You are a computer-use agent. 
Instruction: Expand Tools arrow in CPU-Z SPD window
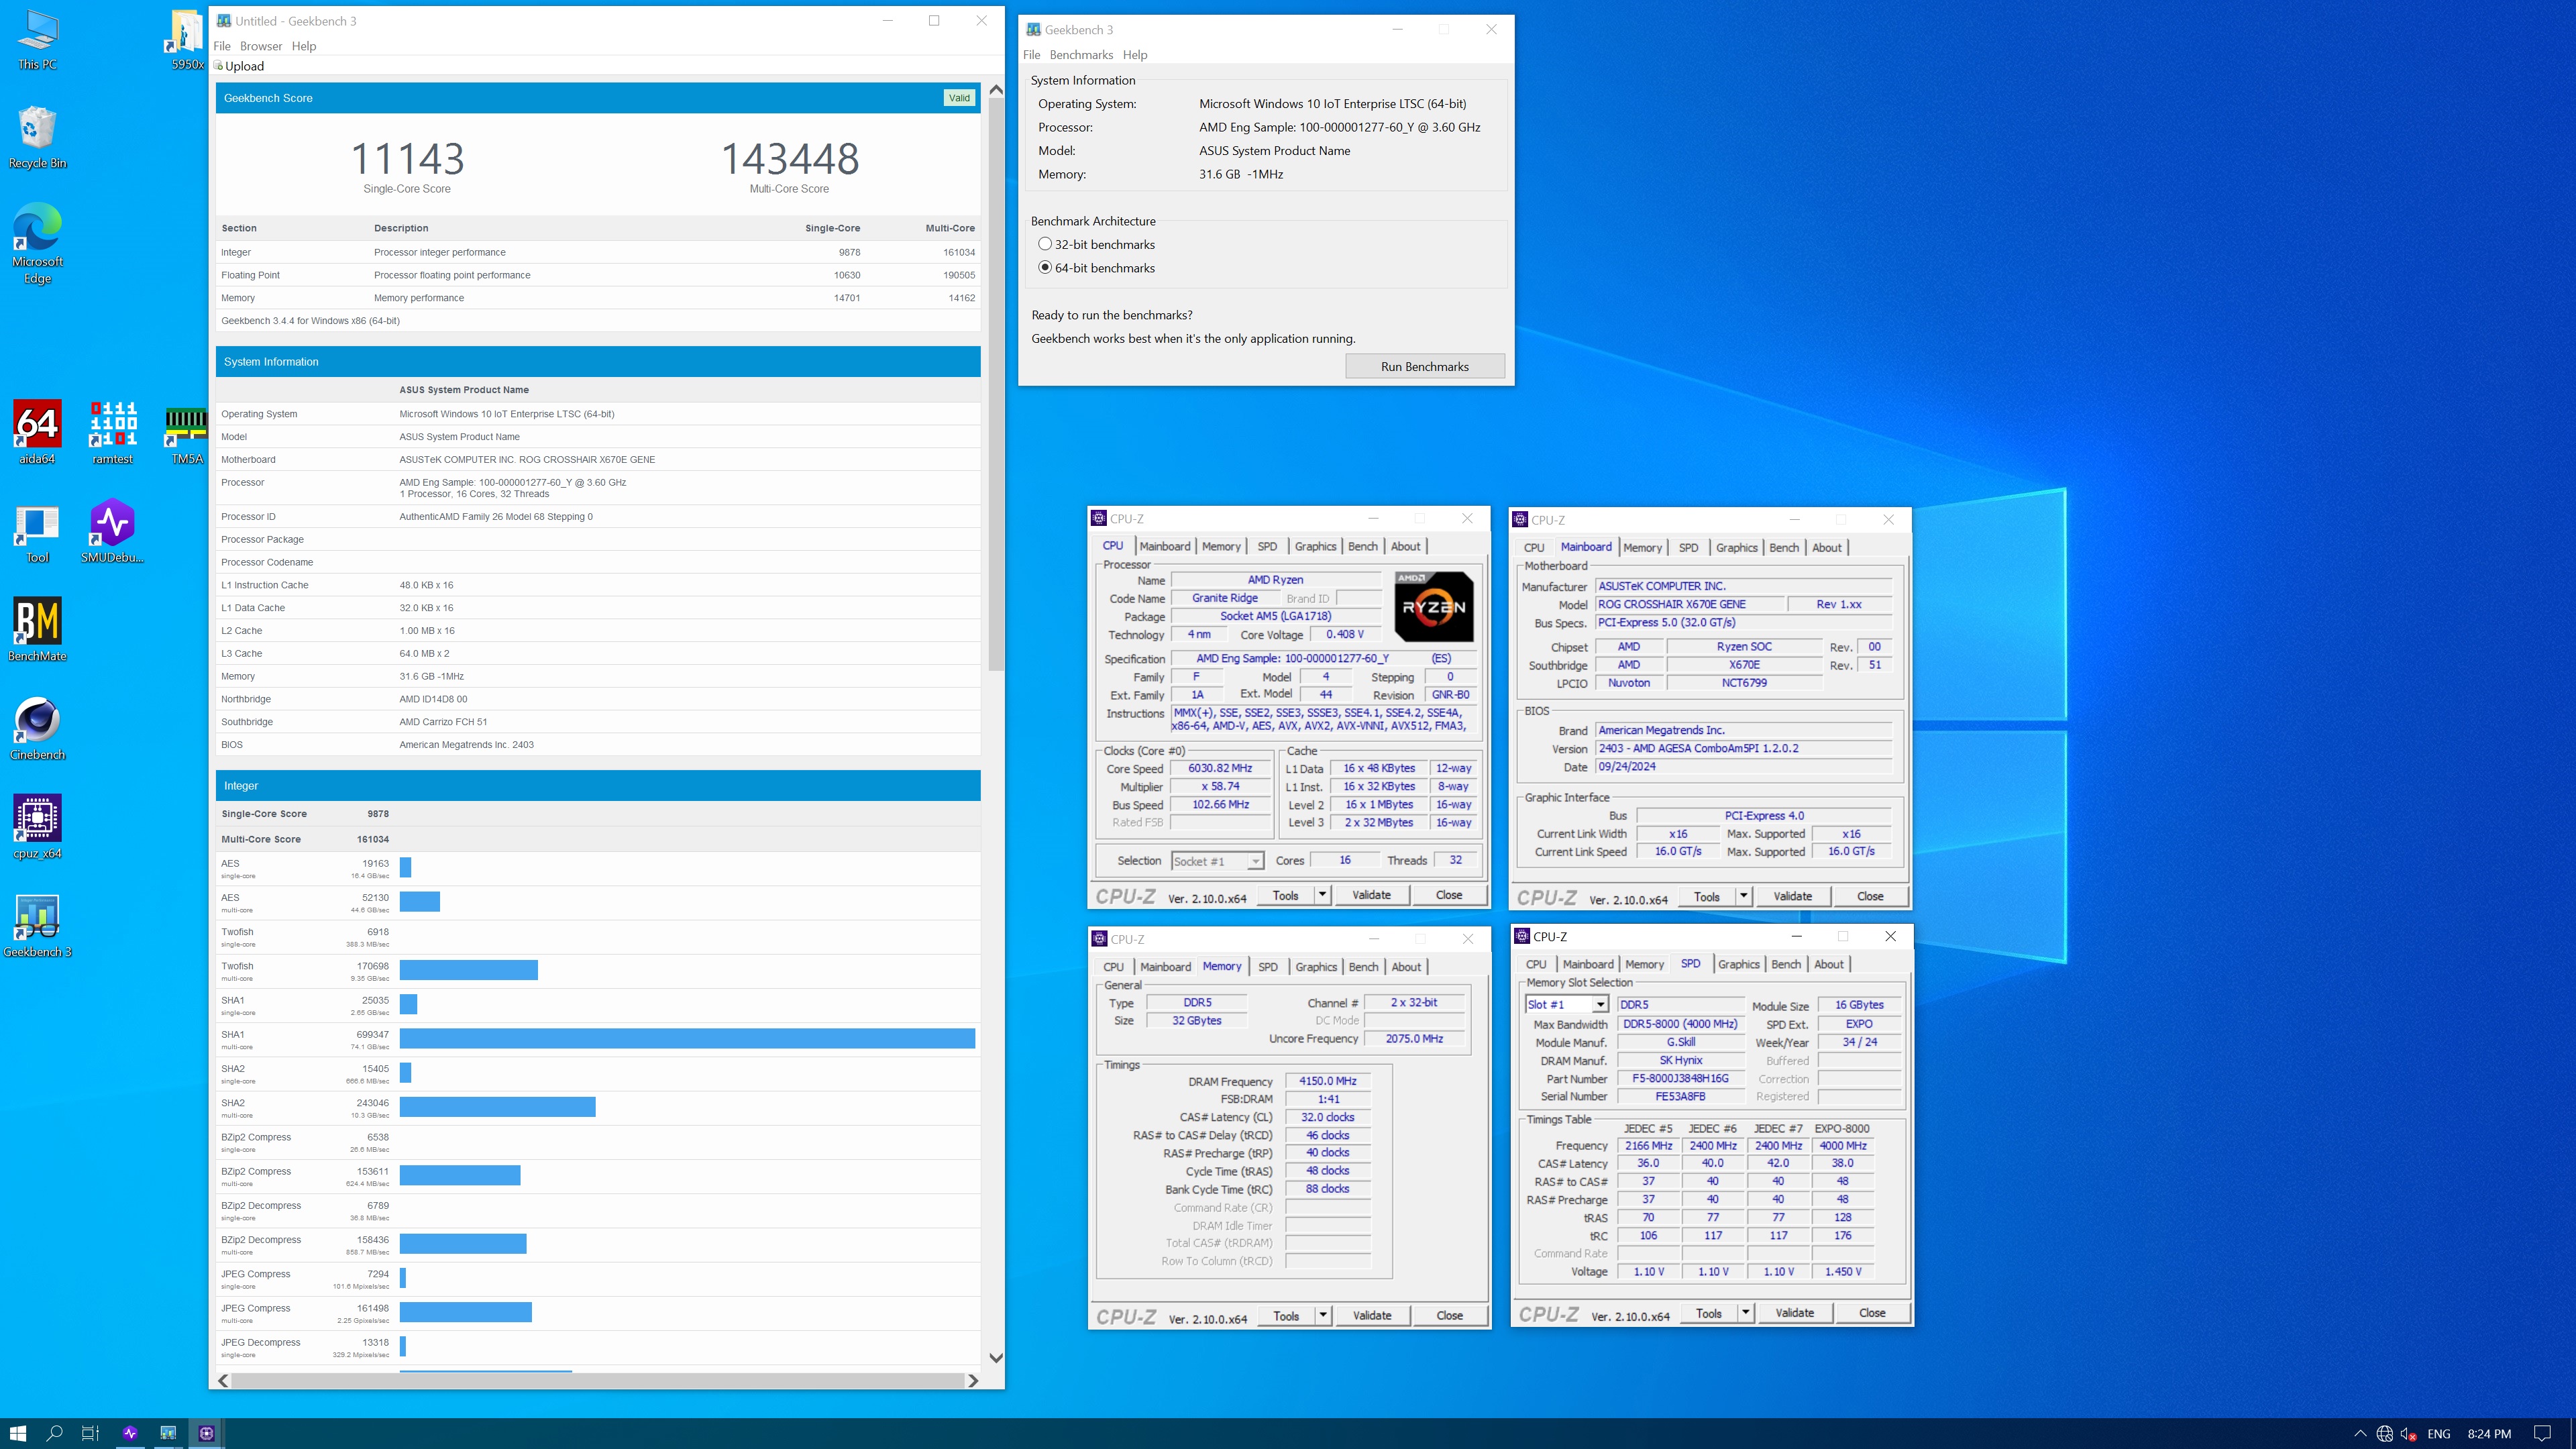[x=1745, y=1313]
